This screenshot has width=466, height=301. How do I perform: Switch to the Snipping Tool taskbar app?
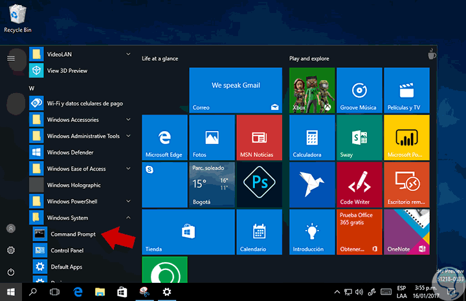[x=144, y=292]
